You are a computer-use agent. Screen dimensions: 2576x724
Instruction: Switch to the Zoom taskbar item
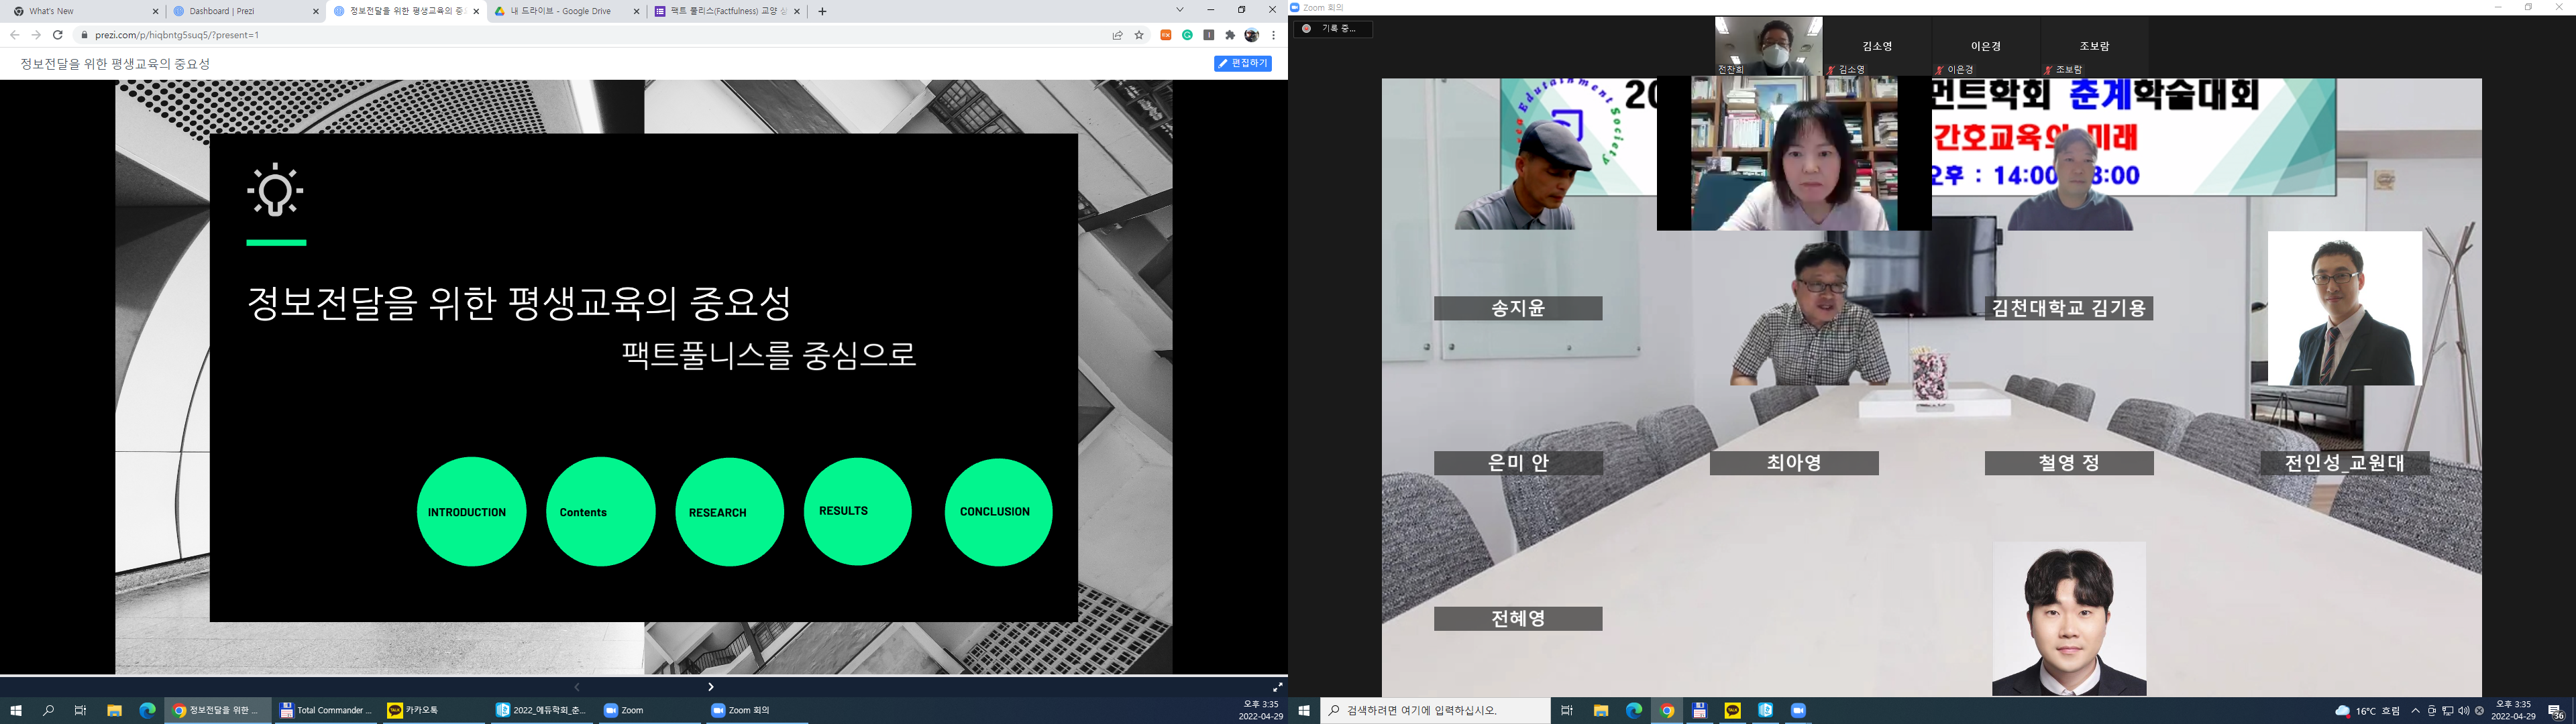pos(650,711)
